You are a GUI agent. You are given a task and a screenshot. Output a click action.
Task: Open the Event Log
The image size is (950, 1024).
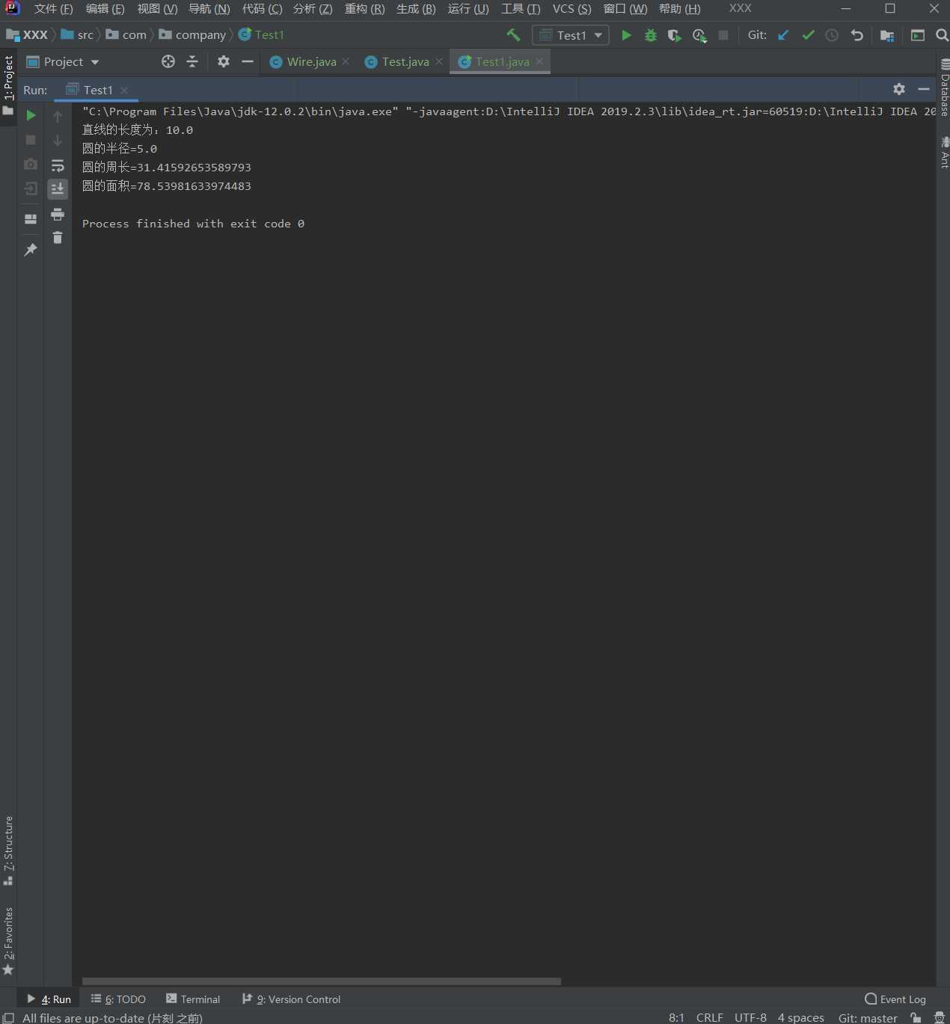click(x=895, y=999)
